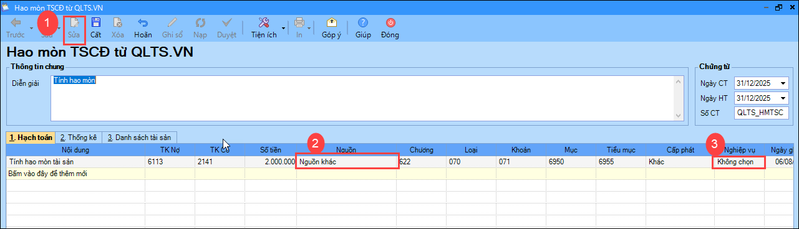
Task: Select the 'Tính hao mòn tài sản' cell
Action: pos(75,162)
